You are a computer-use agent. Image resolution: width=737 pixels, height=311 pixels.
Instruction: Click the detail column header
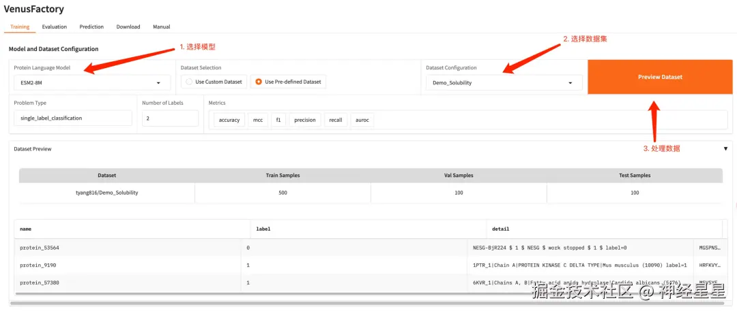pos(605,229)
